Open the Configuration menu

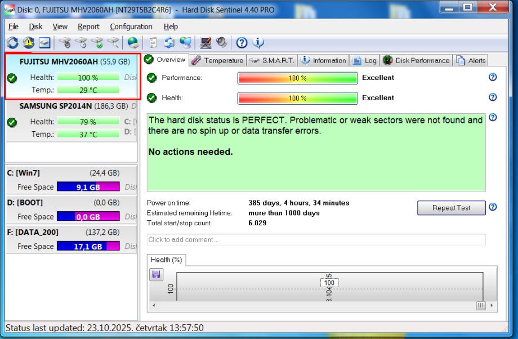[x=131, y=27]
